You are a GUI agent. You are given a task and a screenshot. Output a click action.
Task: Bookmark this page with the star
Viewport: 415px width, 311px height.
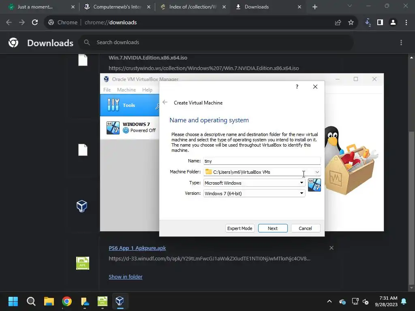[351, 23]
